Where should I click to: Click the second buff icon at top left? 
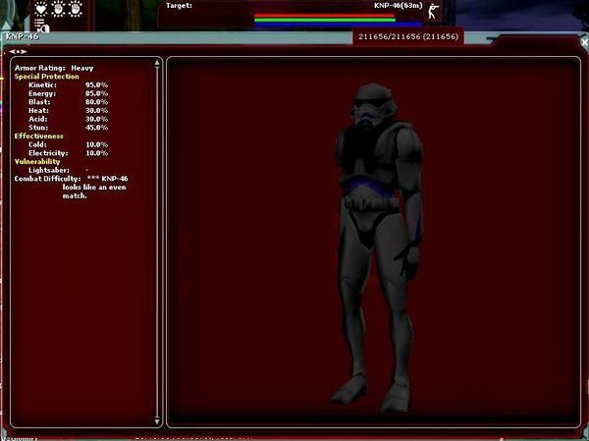pyautogui.click(x=60, y=8)
